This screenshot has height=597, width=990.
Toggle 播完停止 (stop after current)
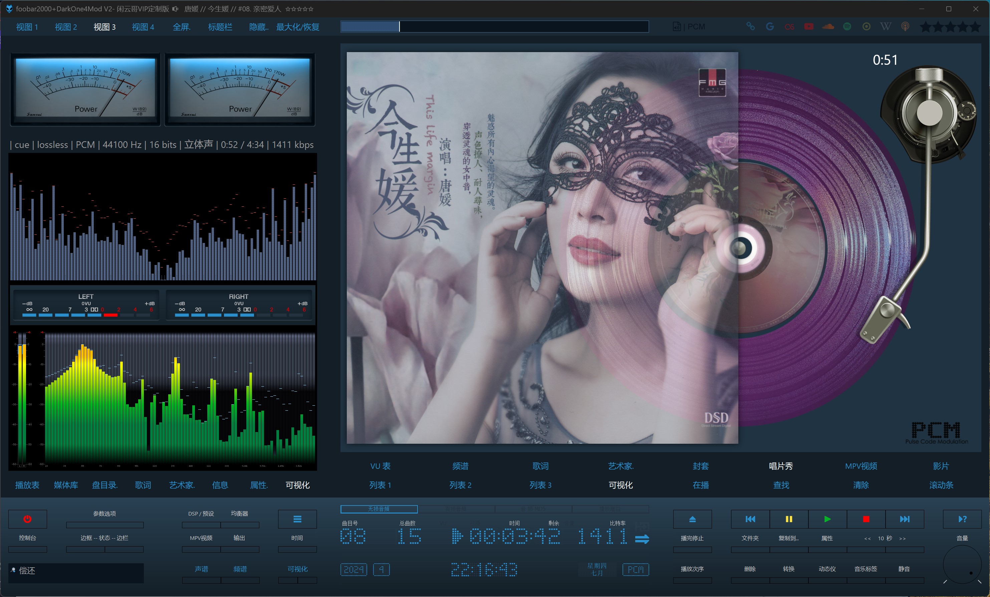pos(692,538)
